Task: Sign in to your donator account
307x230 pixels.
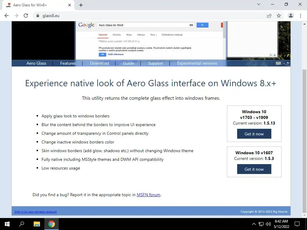Action: [x=35, y=212]
